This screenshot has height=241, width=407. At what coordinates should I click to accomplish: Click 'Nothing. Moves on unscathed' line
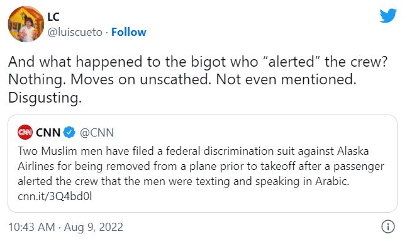point(182,80)
